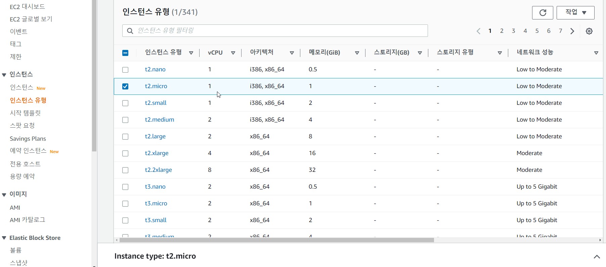Open 제한 in sidebar
606x267 pixels.
click(x=15, y=57)
